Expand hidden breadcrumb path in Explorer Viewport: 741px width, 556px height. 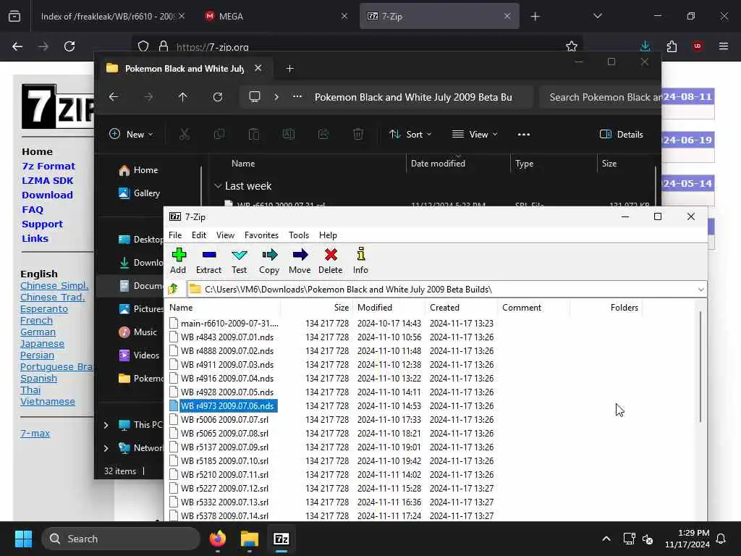click(x=297, y=97)
